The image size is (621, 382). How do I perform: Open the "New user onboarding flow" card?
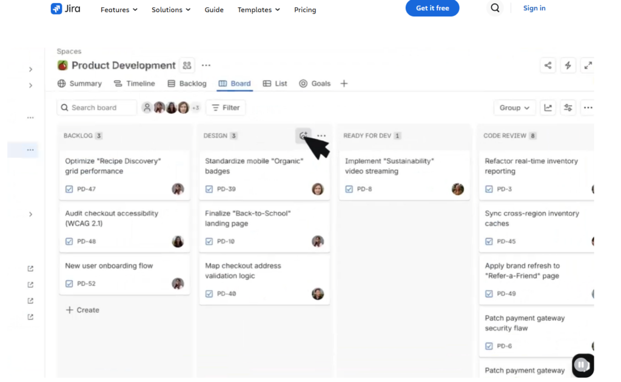point(124,275)
